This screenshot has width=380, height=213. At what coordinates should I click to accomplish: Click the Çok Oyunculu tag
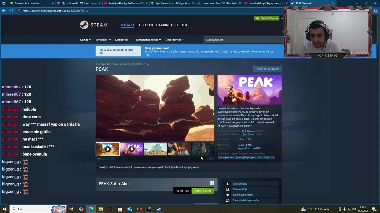[226, 157]
